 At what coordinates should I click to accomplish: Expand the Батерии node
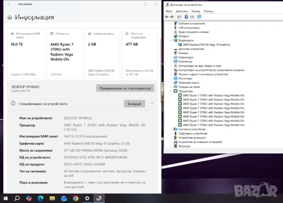(x=172, y=36)
